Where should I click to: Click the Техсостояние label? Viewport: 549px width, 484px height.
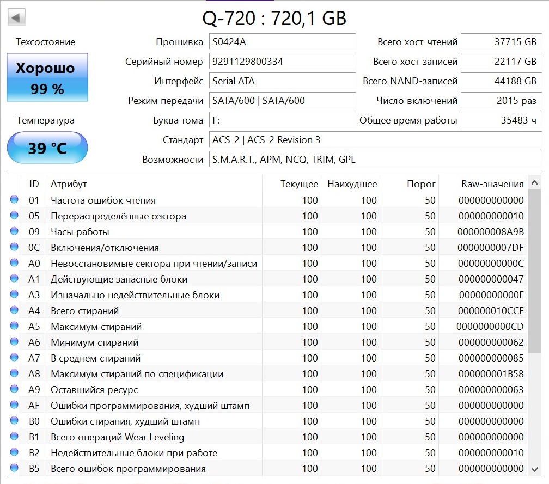click(46, 42)
